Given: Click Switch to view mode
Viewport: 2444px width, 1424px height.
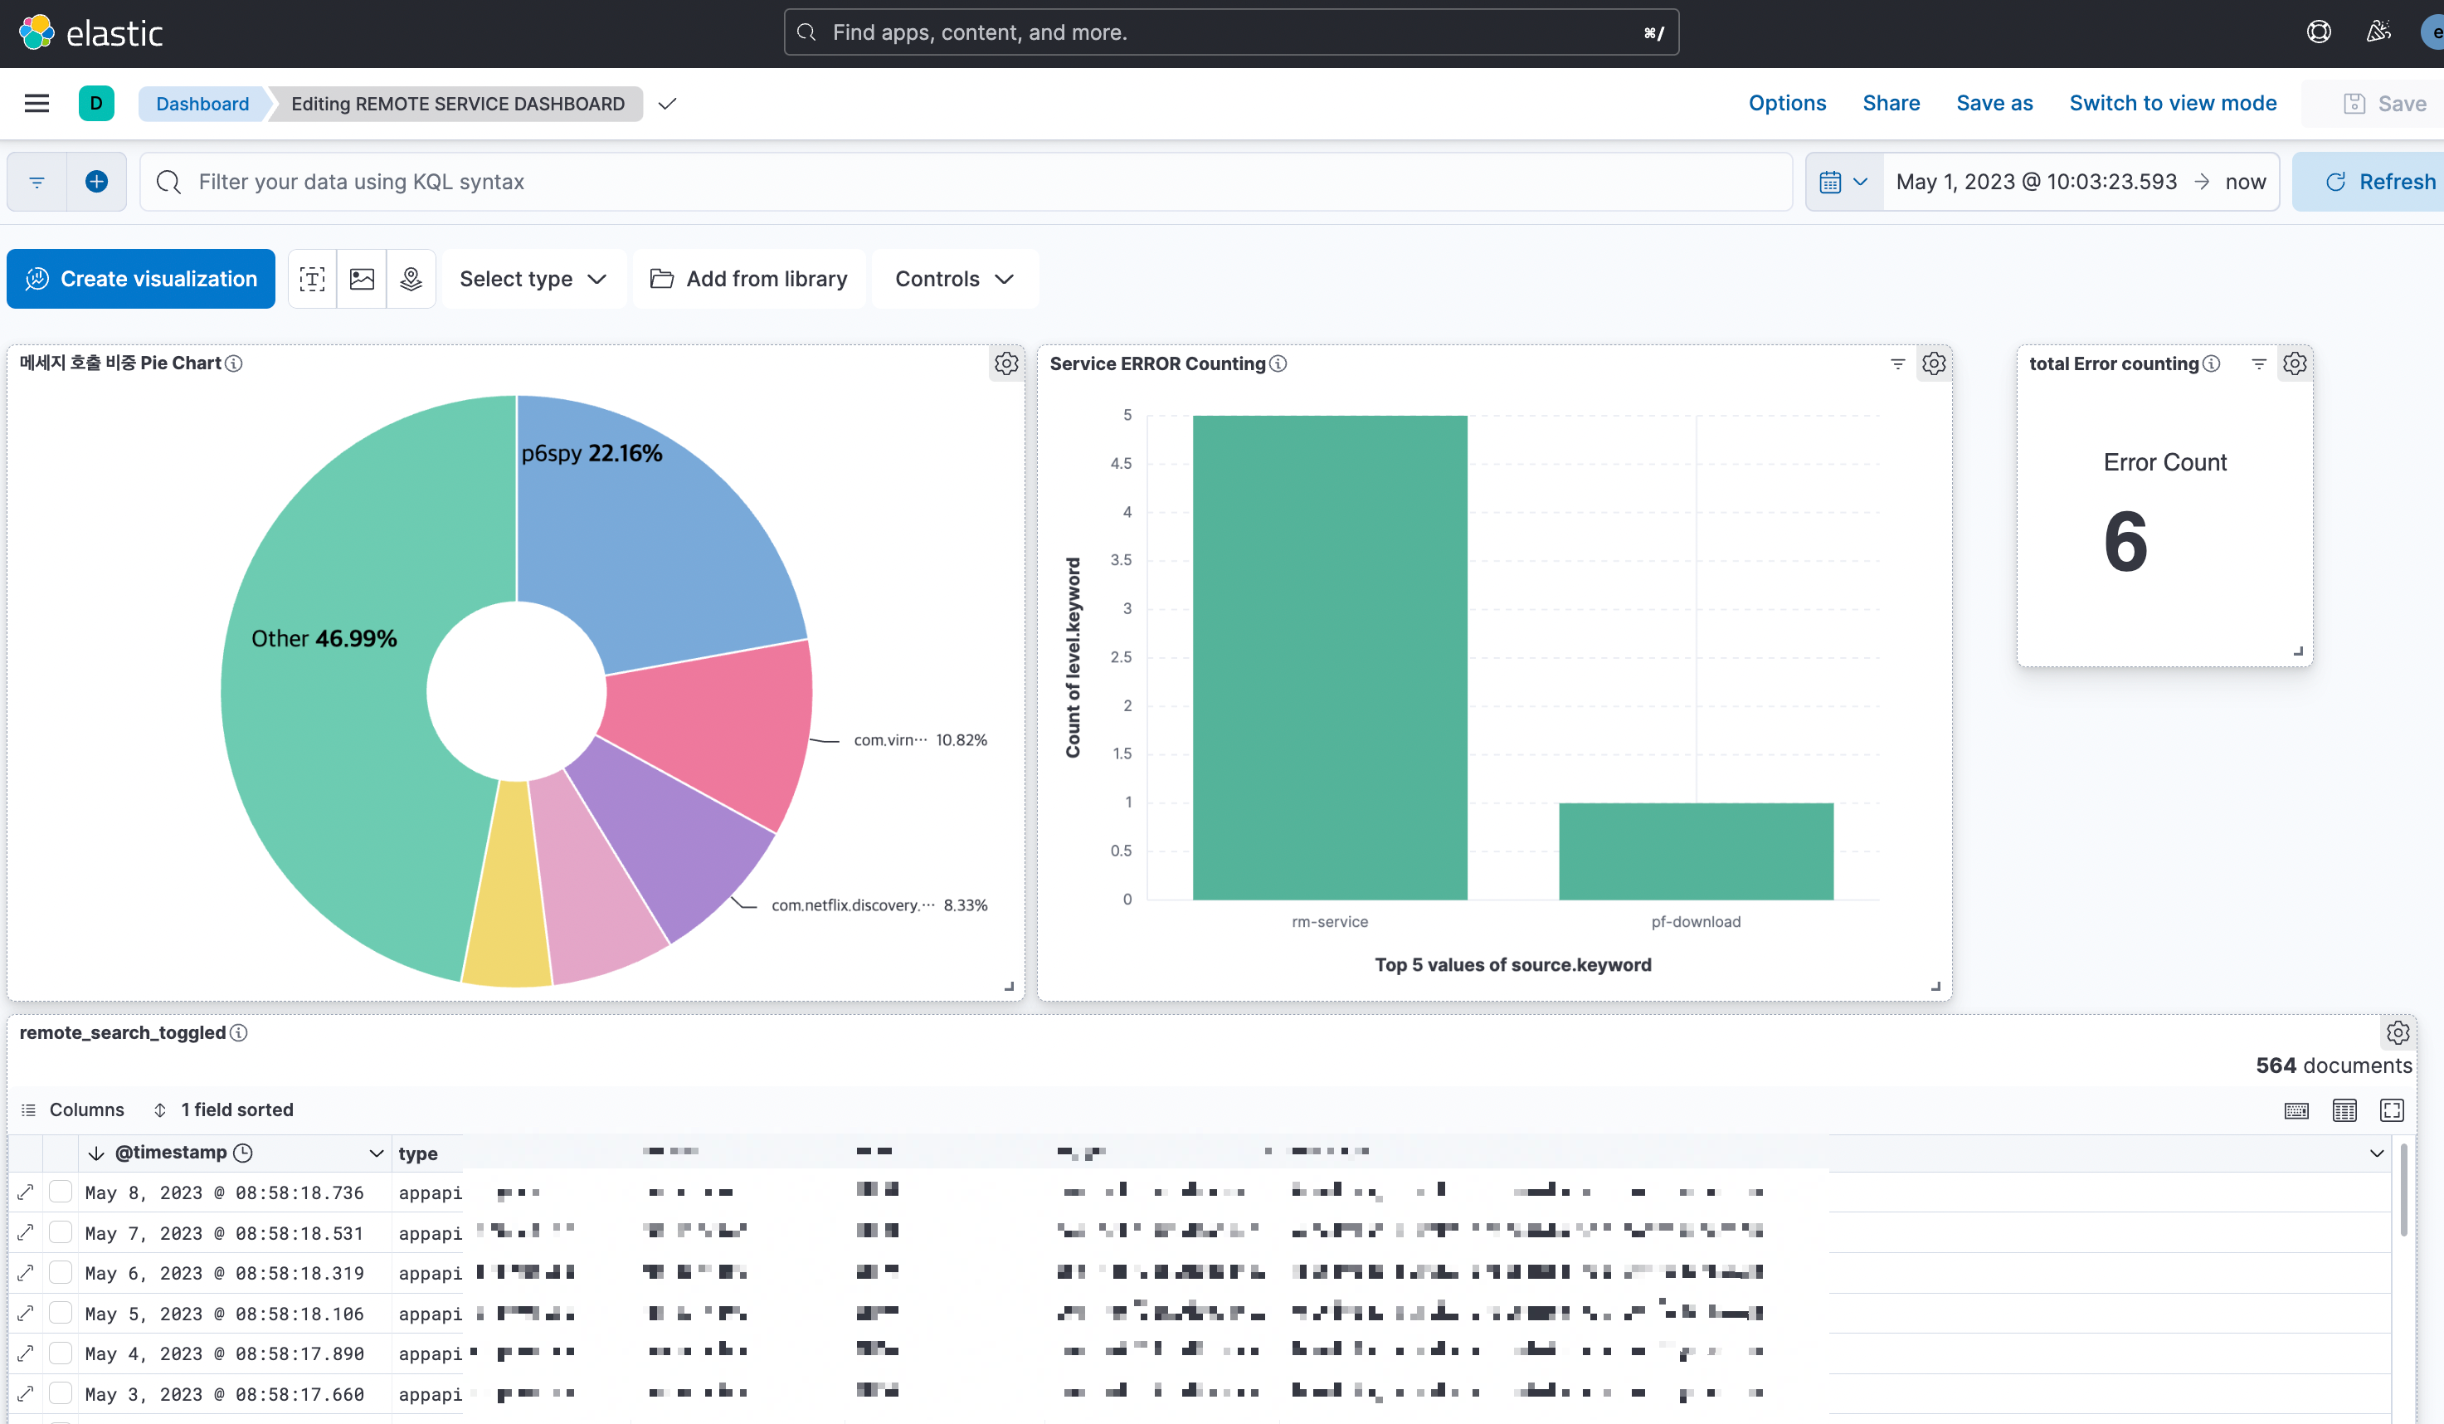Looking at the screenshot, I should click(2173, 103).
